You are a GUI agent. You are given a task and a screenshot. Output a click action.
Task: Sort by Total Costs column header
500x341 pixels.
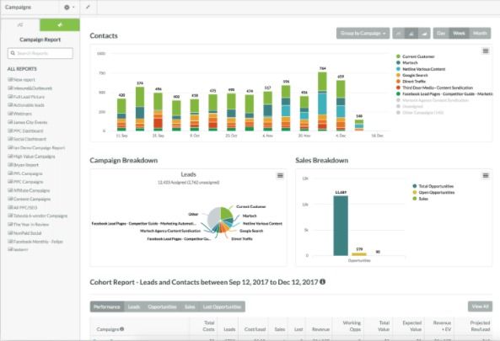[209, 326]
